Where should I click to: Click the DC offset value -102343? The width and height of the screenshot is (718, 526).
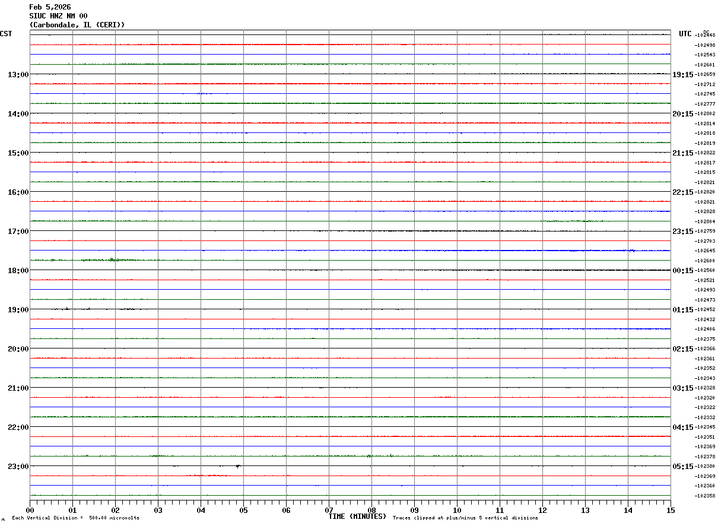(705, 378)
